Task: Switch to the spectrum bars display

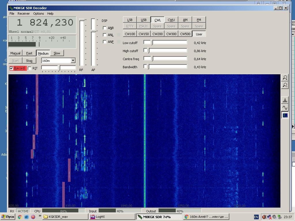Action: (x=285, y=100)
